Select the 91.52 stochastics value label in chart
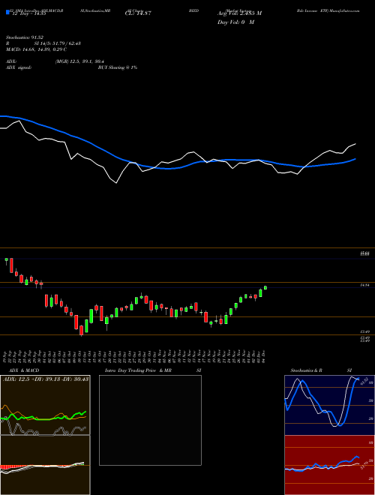375x495 pixels. point(364,379)
